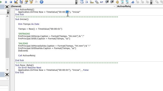Click the Outdent icon

[112, 2]
